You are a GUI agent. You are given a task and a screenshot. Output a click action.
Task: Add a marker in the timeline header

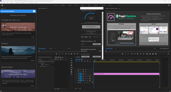[x=85, y=61]
